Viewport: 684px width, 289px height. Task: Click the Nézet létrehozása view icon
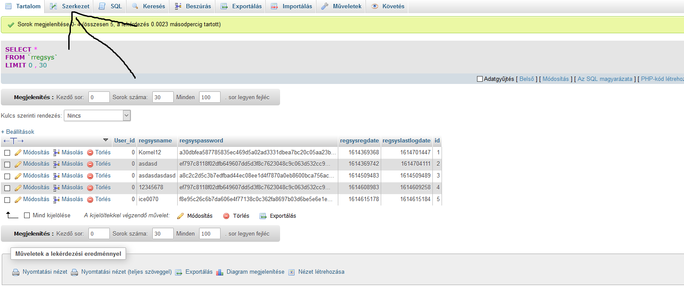tap(292, 272)
